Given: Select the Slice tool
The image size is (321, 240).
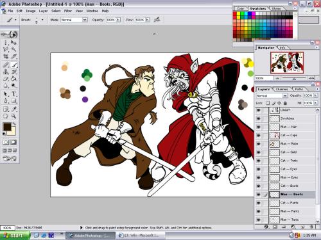Looking at the screenshot, I should pyautogui.click(x=13, y=56).
